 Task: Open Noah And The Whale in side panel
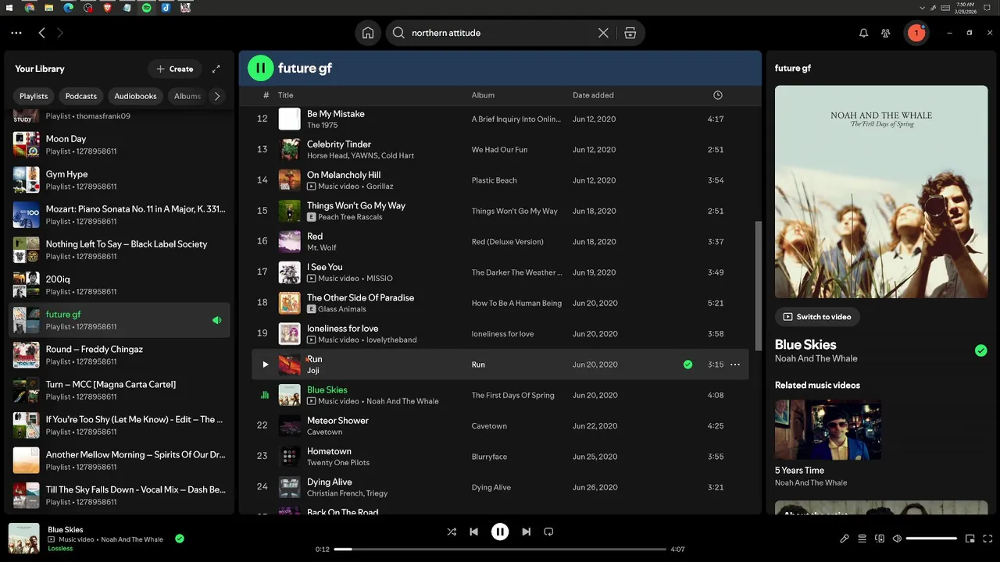click(816, 359)
